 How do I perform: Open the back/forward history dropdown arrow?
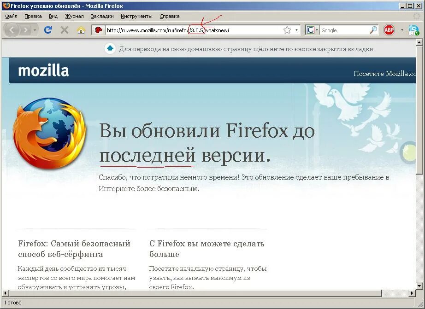pos(35,30)
